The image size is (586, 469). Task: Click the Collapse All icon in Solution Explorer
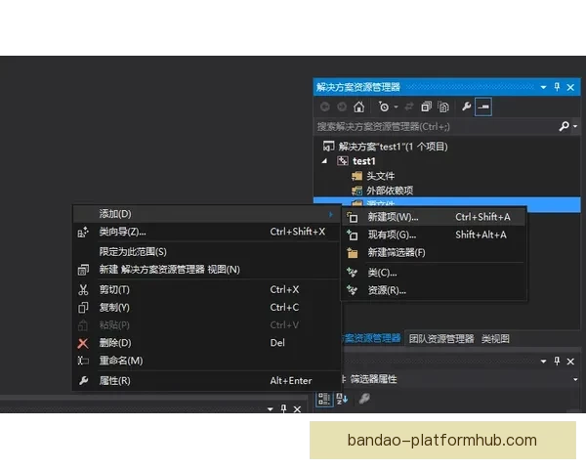point(426,107)
